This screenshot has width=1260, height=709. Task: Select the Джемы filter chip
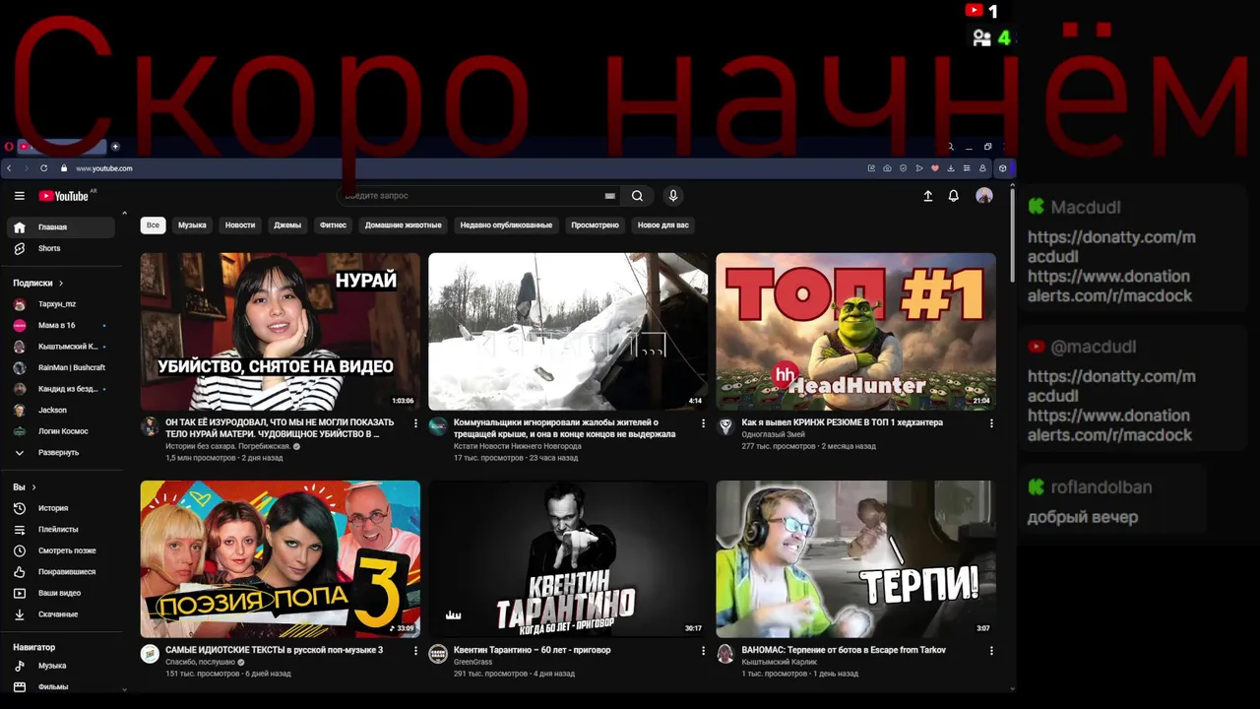[287, 226]
